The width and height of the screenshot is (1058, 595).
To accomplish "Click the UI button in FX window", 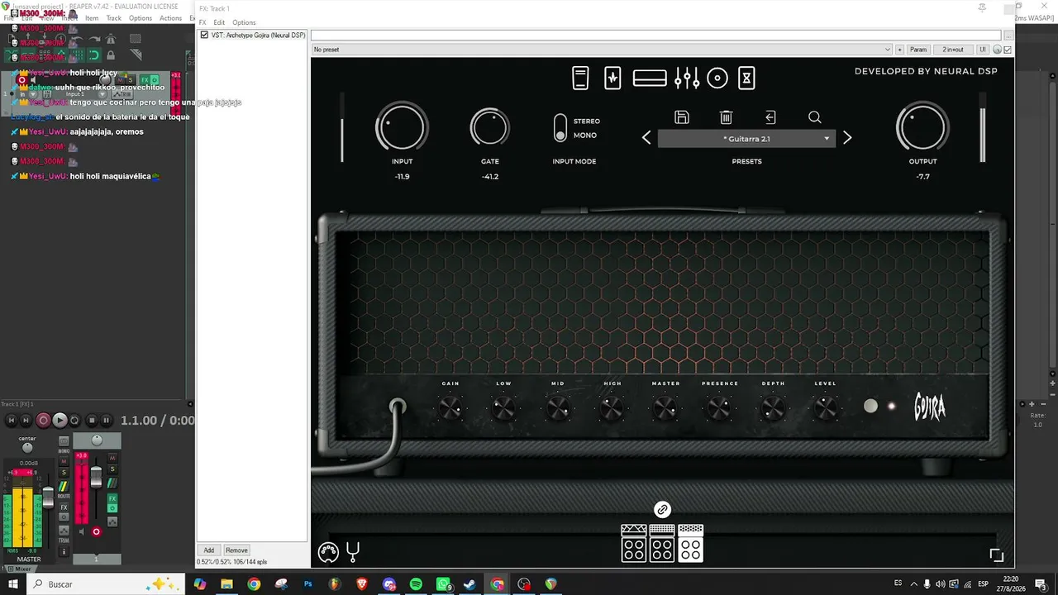I will tap(983, 50).
